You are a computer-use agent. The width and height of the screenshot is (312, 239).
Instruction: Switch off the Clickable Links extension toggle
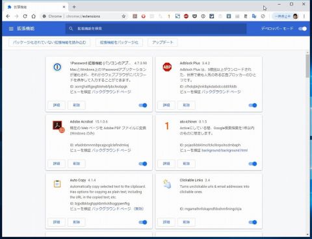click(x=253, y=222)
